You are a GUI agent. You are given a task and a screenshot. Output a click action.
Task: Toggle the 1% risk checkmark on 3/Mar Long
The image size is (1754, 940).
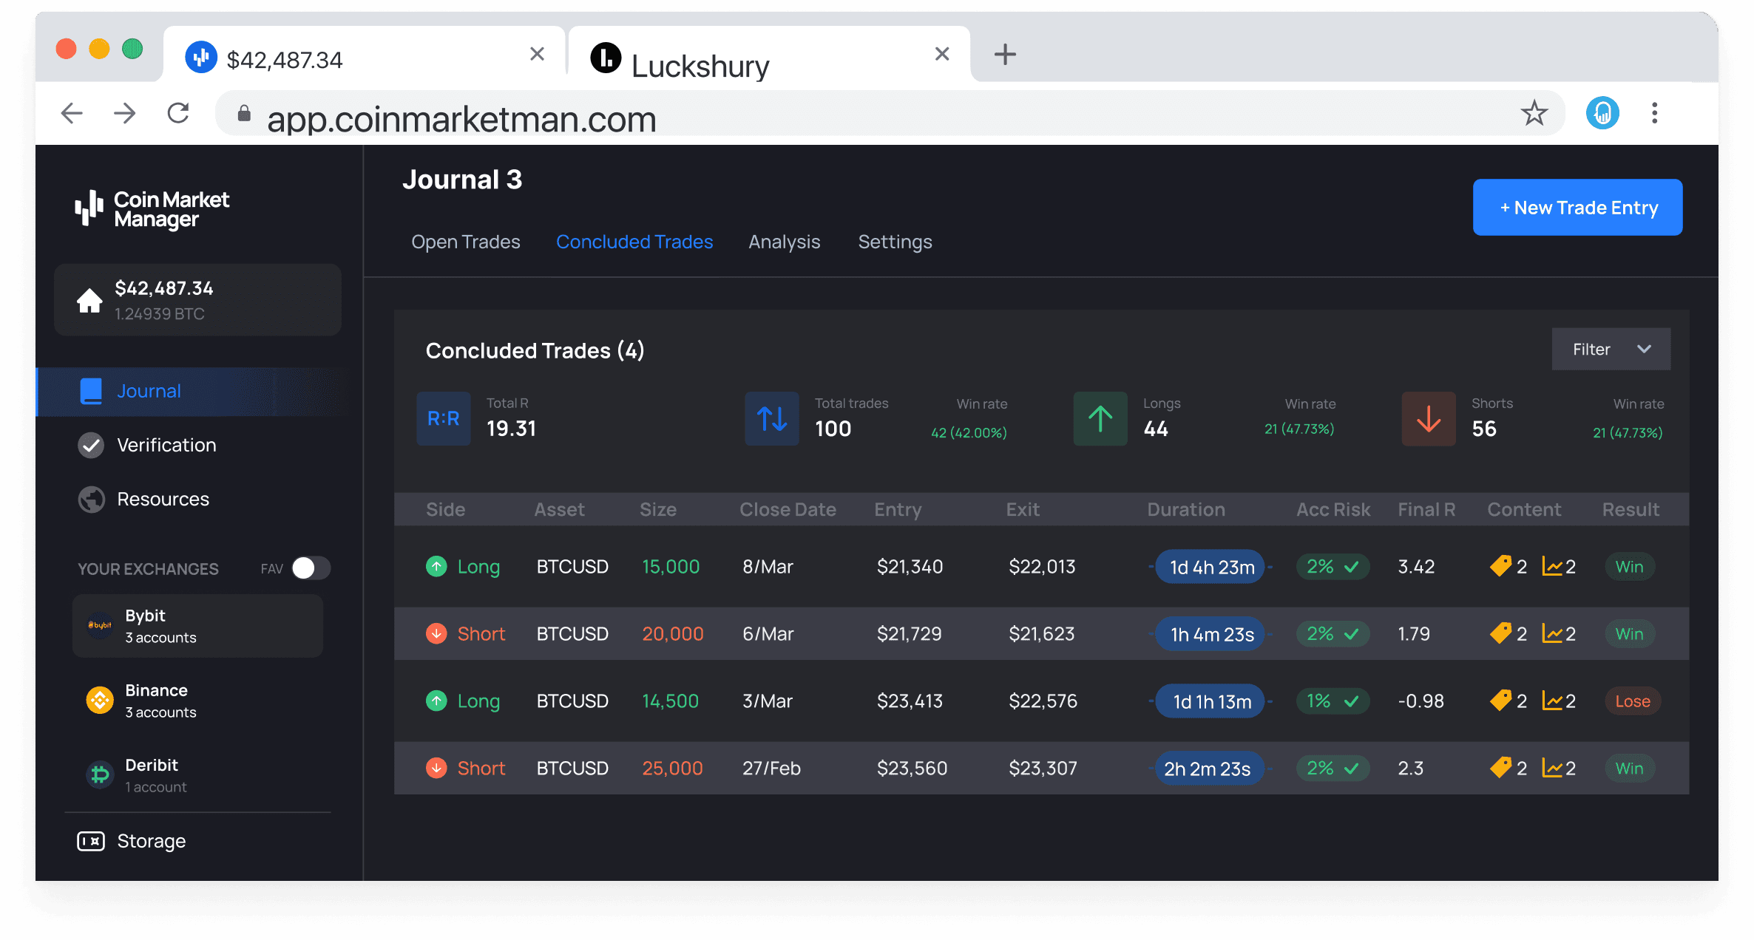tap(1349, 700)
